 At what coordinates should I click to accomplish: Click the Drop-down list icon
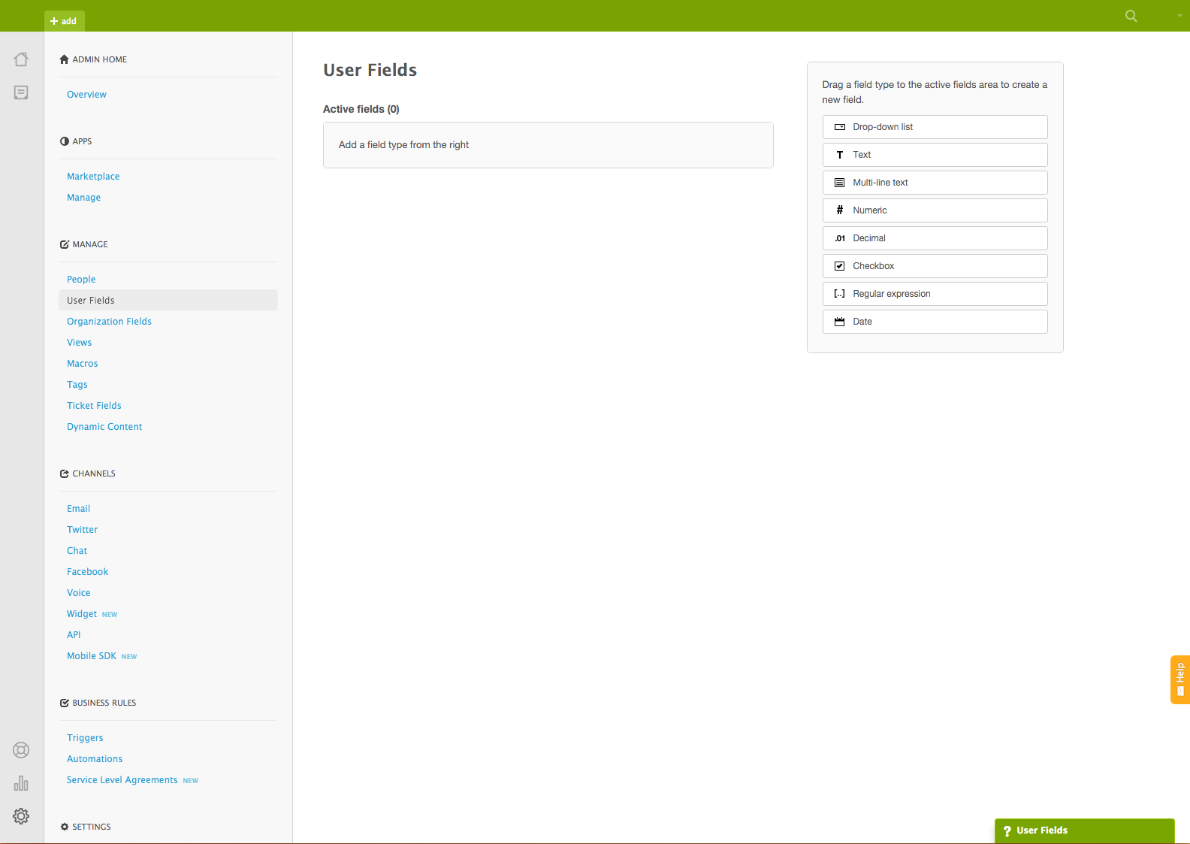pyautogui.click(x=840, y=127)
